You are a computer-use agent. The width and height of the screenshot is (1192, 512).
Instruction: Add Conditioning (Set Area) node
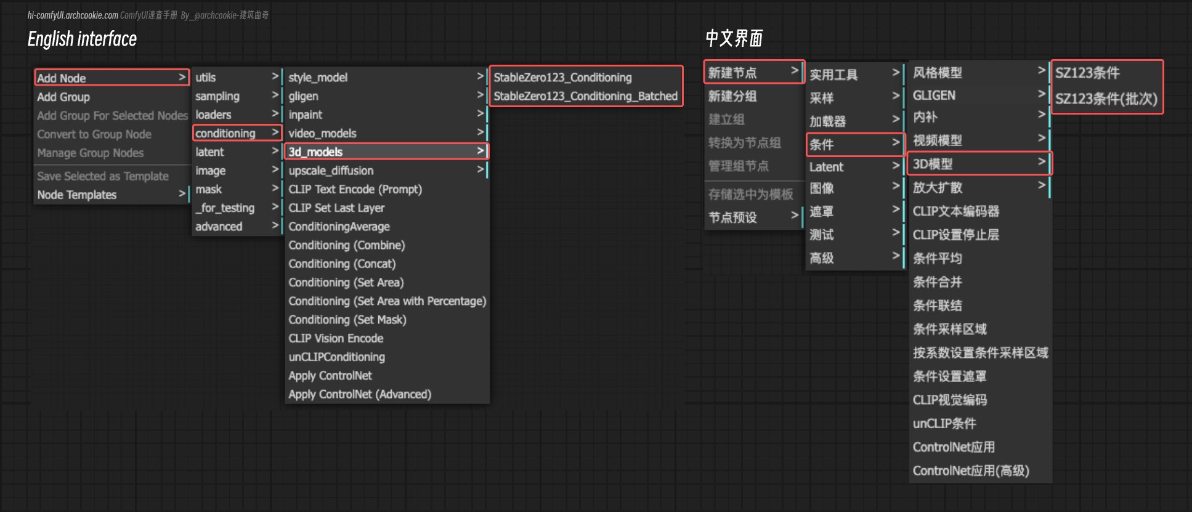(387, 282)
